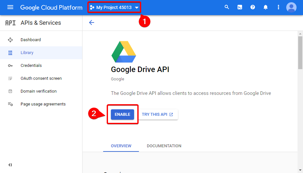The image size is (303, 173).
Task: Open the help question mark icon
Action: pos(253,7)
